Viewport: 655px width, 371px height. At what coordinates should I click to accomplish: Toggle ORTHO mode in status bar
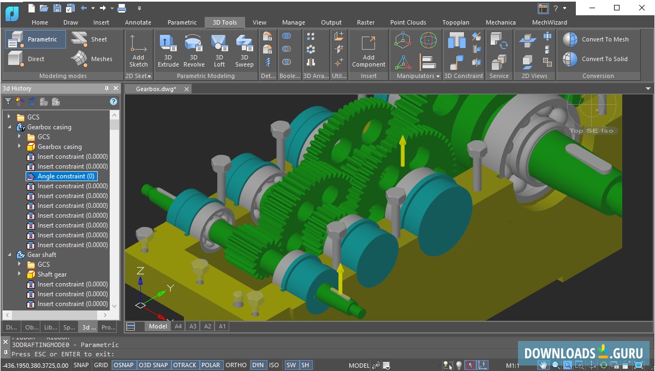click(236, 365)
